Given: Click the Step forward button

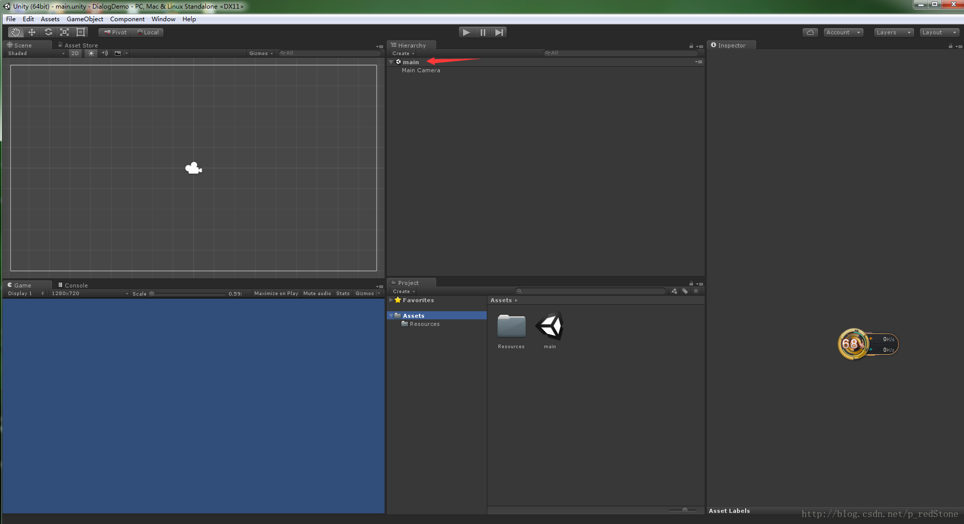Looking at the screenshot, I should tap(499, 32).
